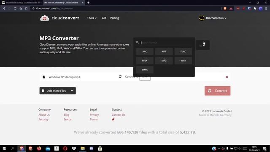Click the CloudConvert logo icon

click(44, 18)
